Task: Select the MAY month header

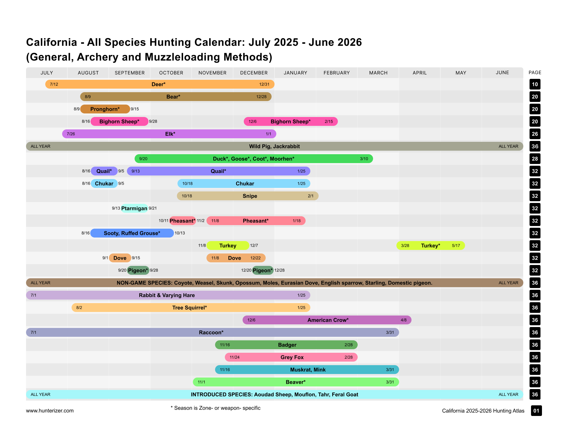Action: click(x=461, y=73)
